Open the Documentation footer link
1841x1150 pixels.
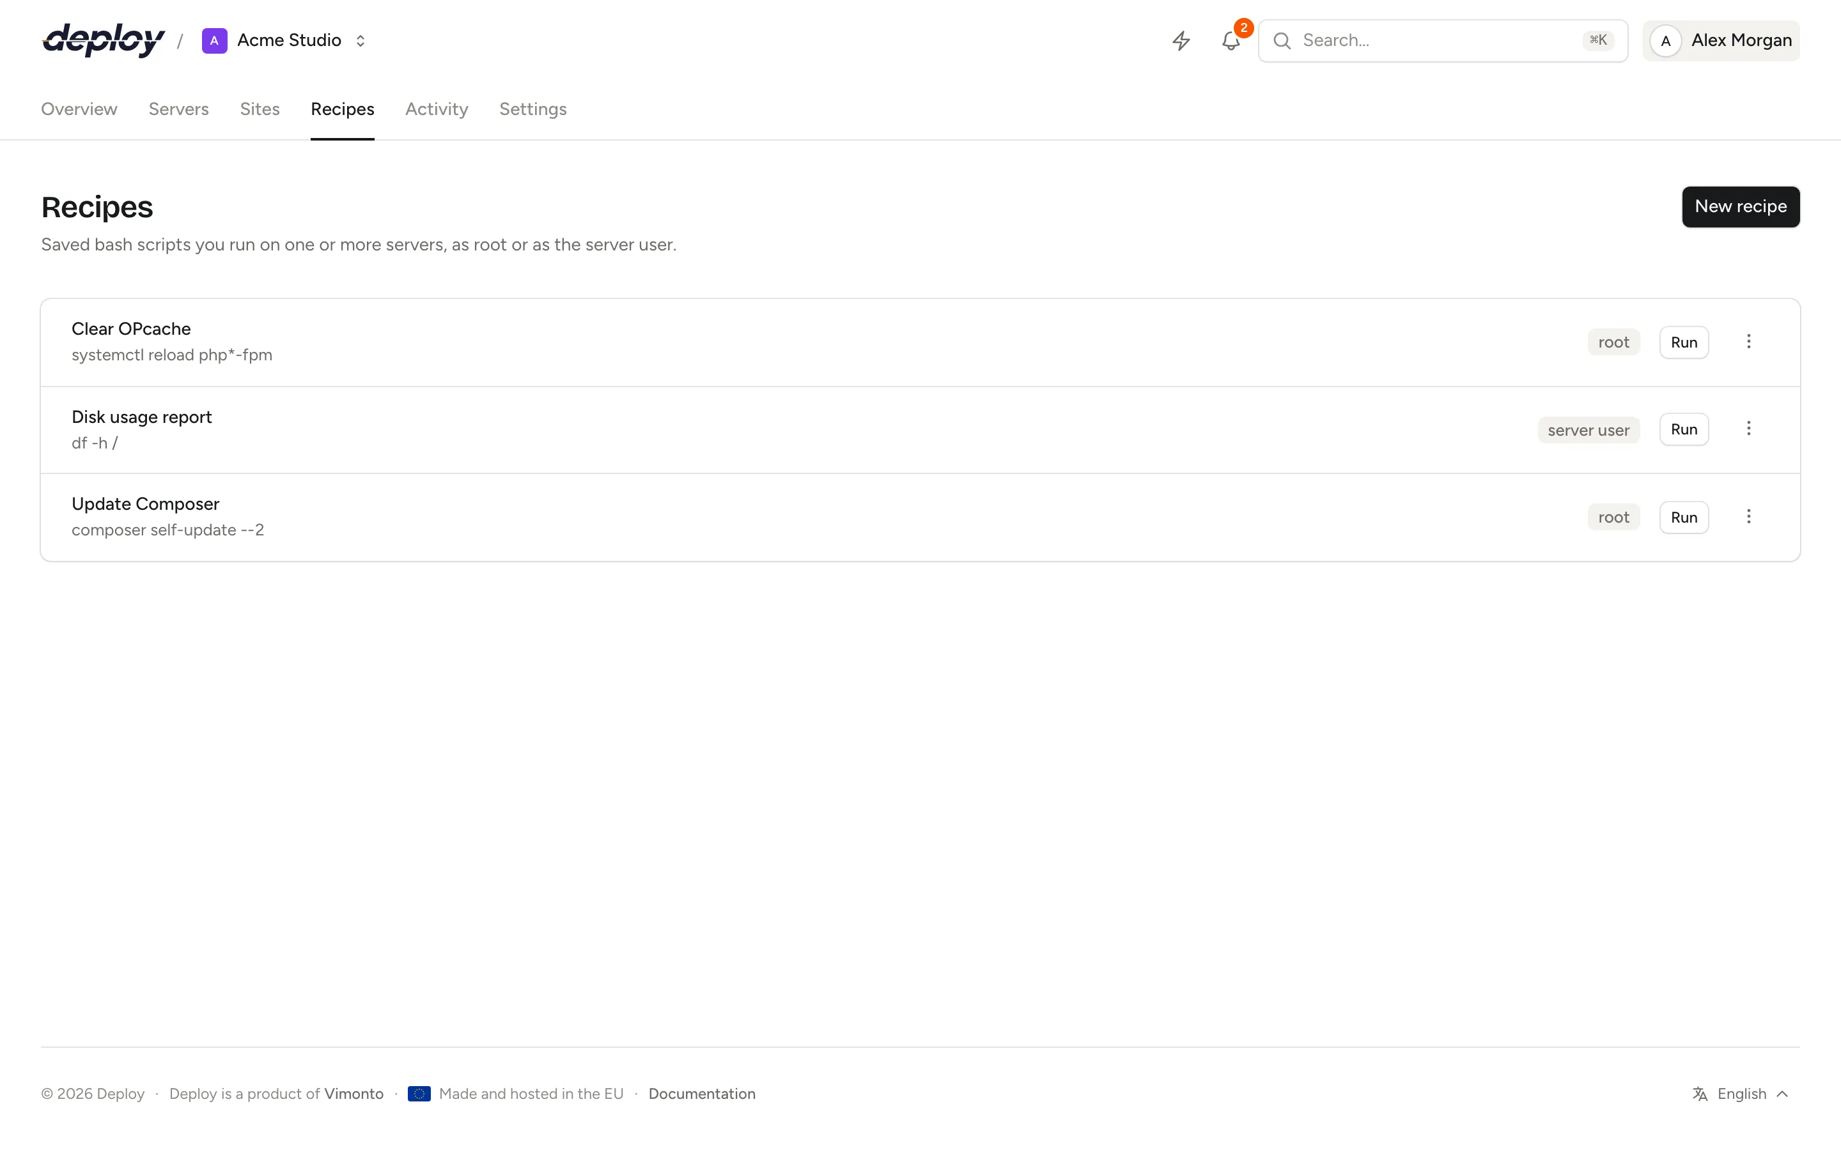tap(701, 1094)
